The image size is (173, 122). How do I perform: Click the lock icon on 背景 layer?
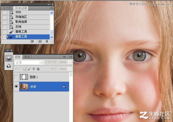pos(64,87)
